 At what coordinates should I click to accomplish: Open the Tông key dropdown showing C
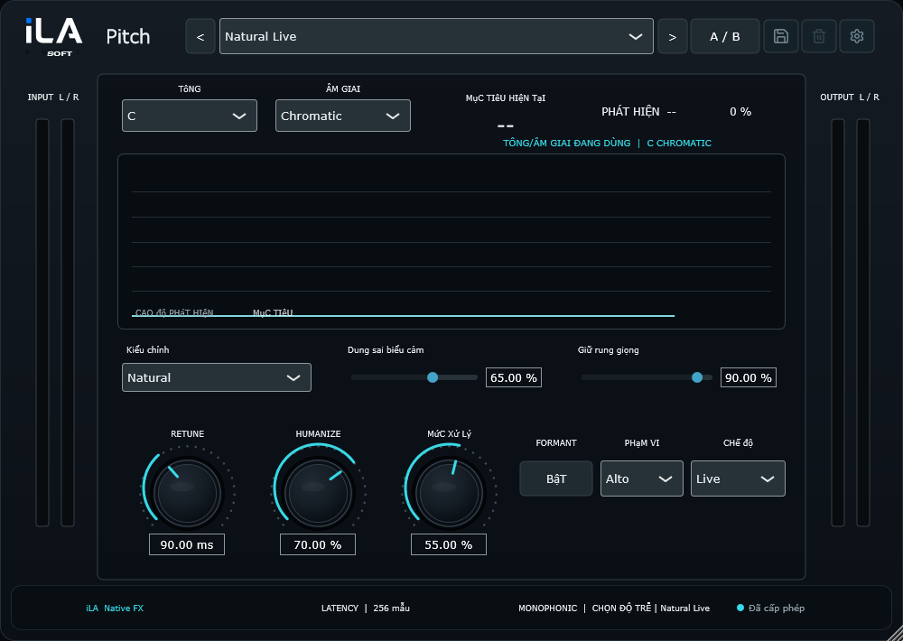point(190,116)
